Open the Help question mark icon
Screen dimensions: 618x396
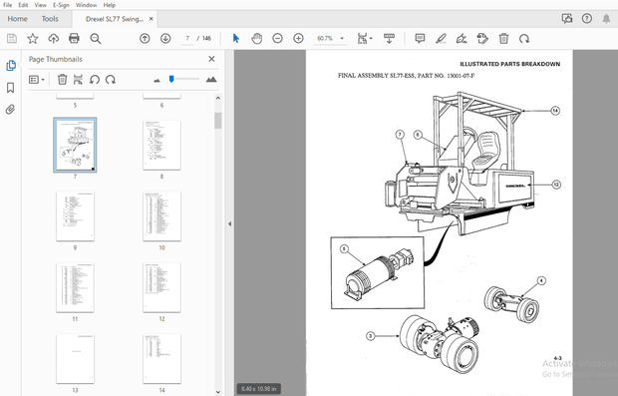[587, 19]
